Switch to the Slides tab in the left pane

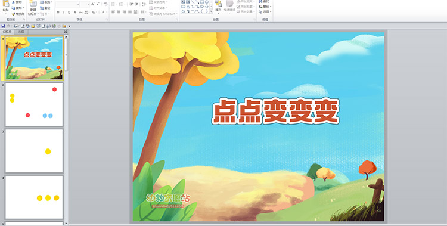(7, 32)
